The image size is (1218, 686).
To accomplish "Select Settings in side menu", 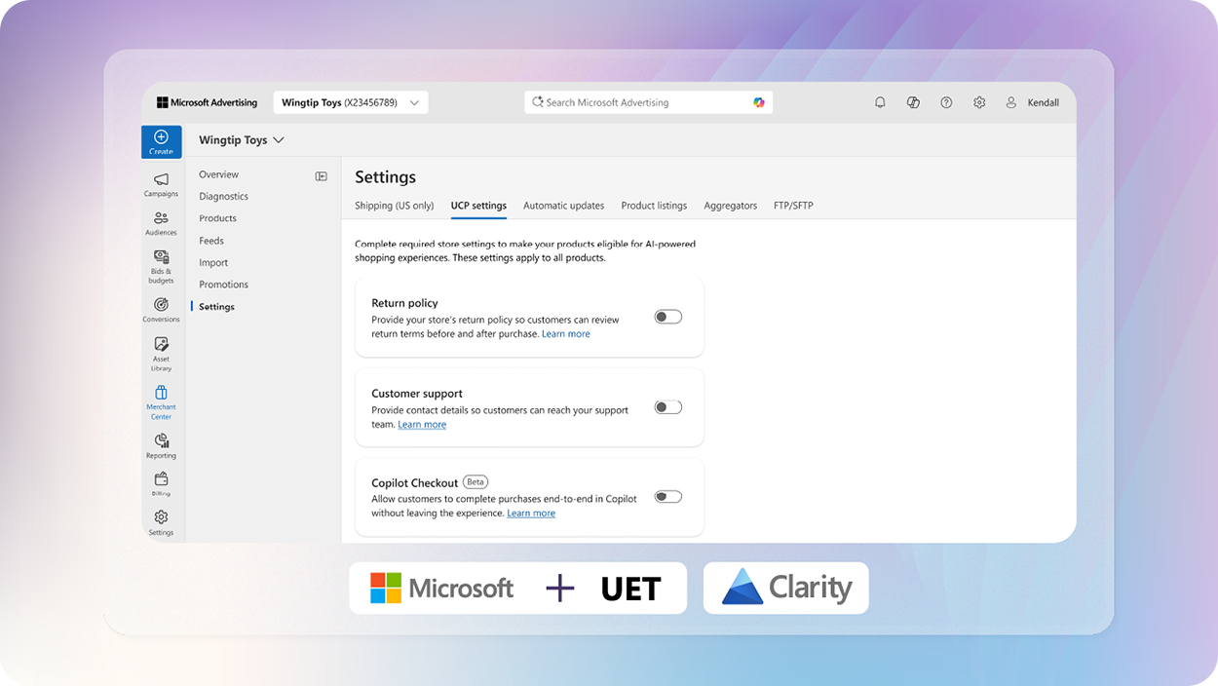I will (216, 307).
